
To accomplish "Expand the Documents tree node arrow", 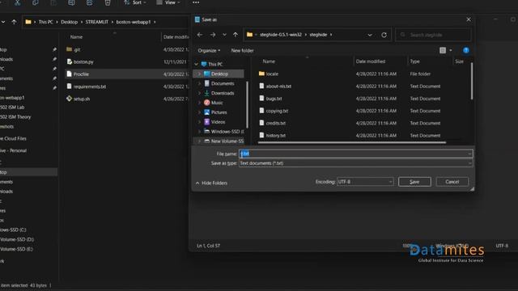I will pyautogui.click(x=199, y=83).
